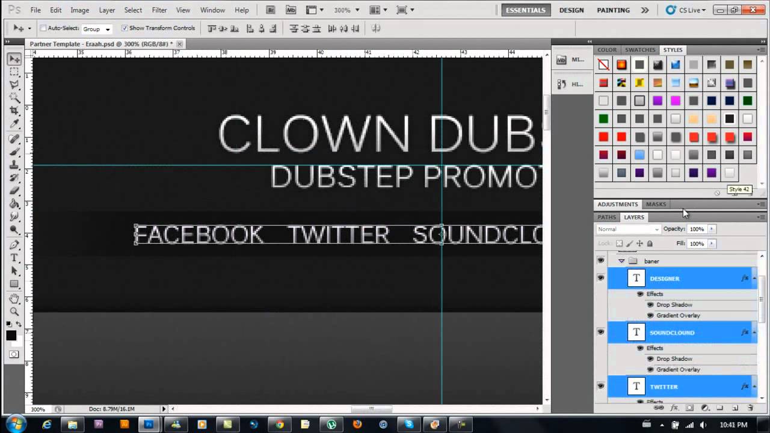This screenshot has height=433, width=770.
Task: Collapse effects on SOUNDCLOUND layer
Action: click(x=754, y=333)
